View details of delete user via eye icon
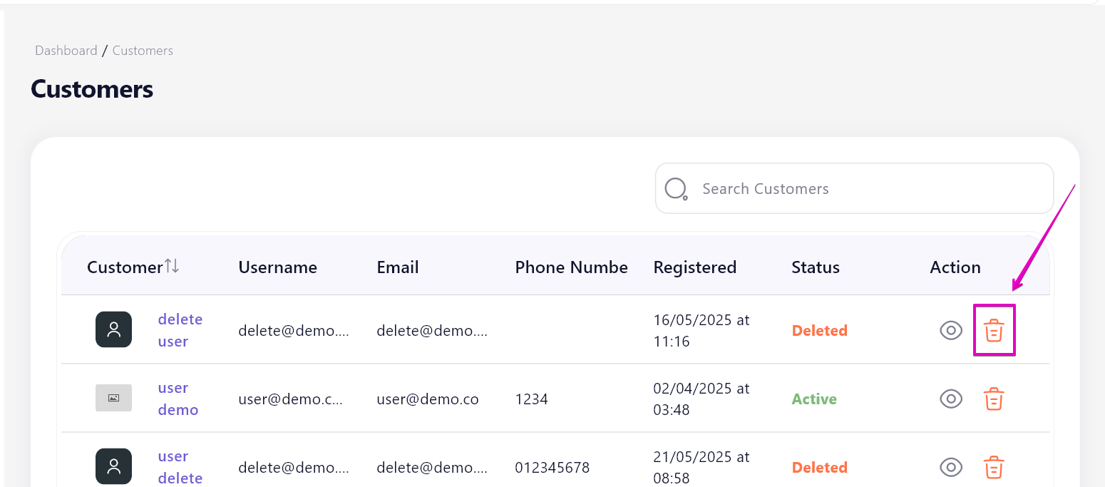This screenshot has height=487, width=1105. (x=951, y=330)
